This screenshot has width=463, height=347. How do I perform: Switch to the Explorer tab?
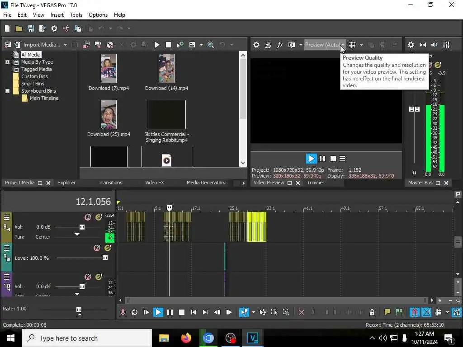[66, 183]
